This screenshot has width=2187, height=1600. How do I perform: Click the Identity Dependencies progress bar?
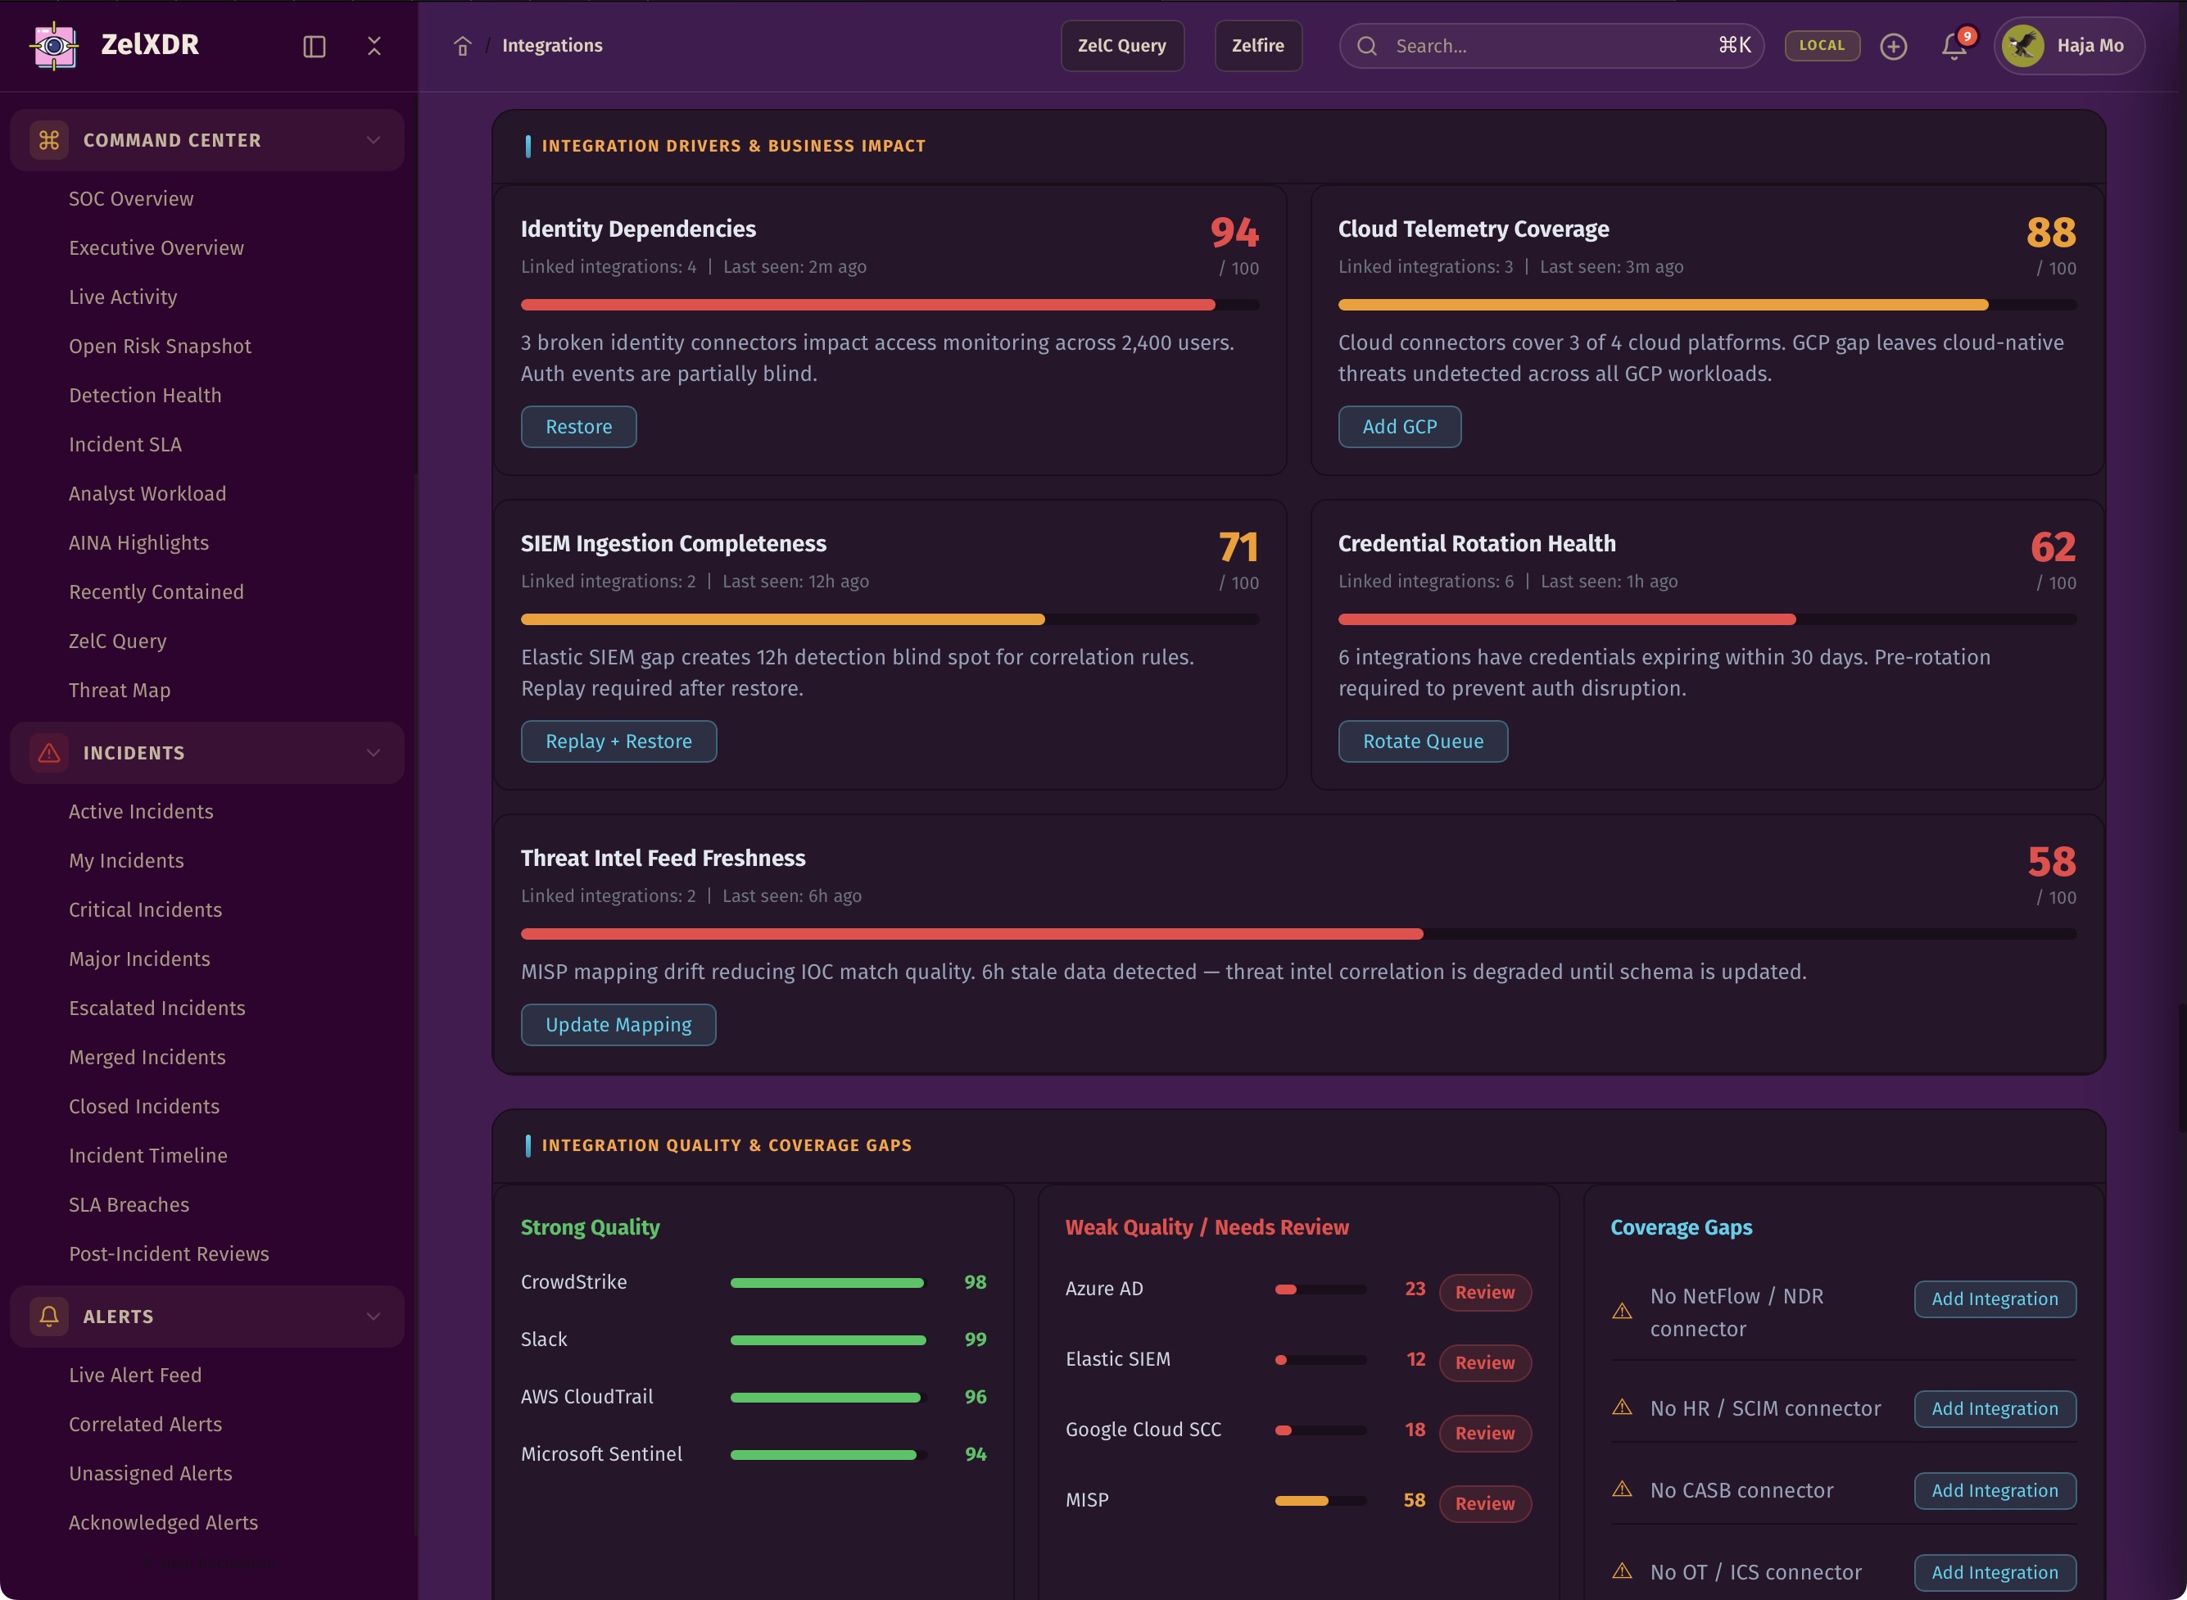pyautogui.click(x=889, y=305)
